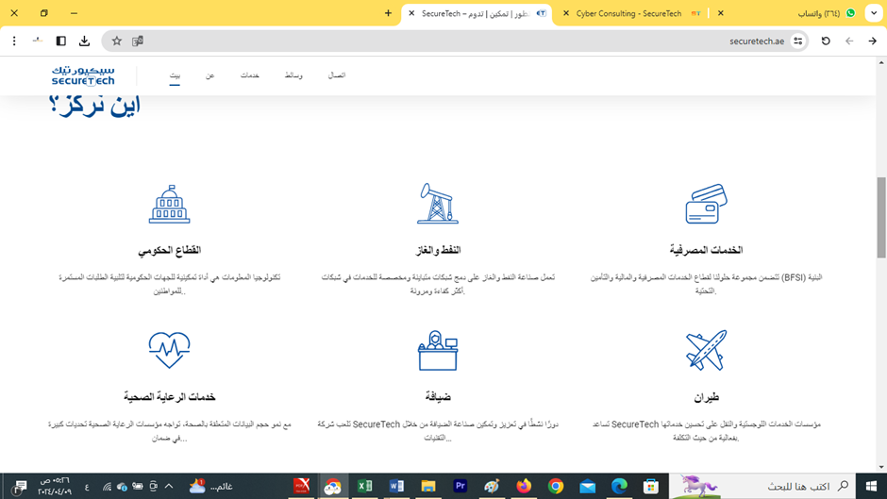Open Microsoft Edge from taskbar
887x499 pixels.
[619, 486]
